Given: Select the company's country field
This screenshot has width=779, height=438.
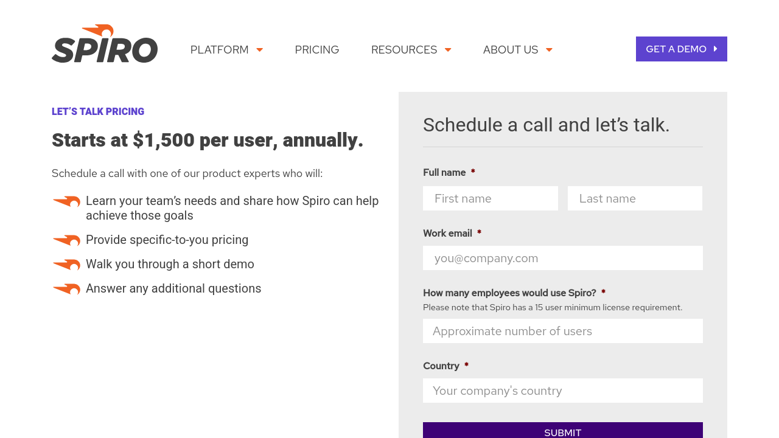Looking at the screenshot, I should point(563,391).
